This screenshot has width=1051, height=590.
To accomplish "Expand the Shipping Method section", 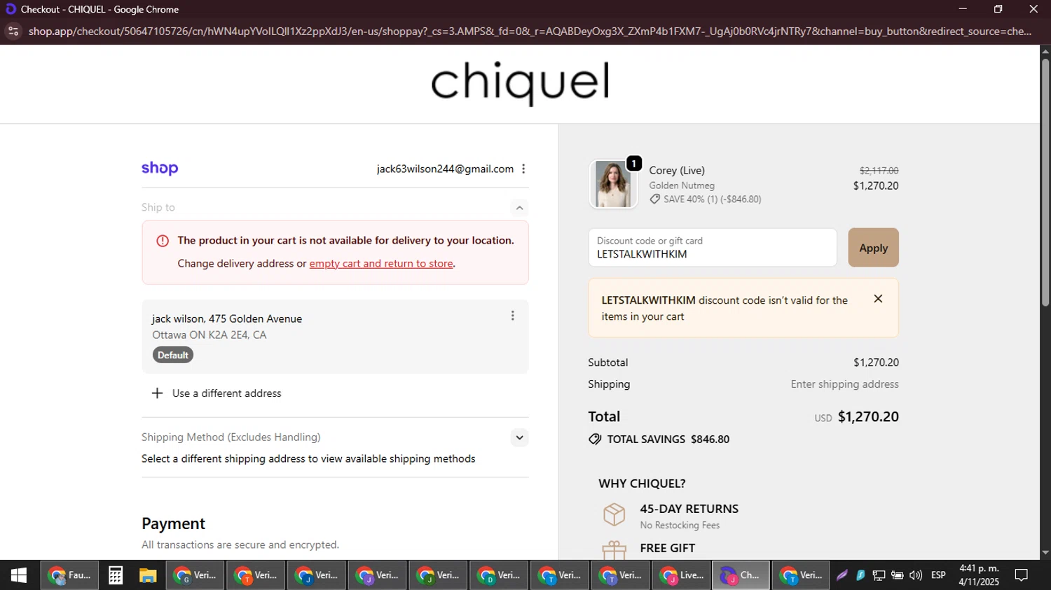I will click(x=519, y=437).
